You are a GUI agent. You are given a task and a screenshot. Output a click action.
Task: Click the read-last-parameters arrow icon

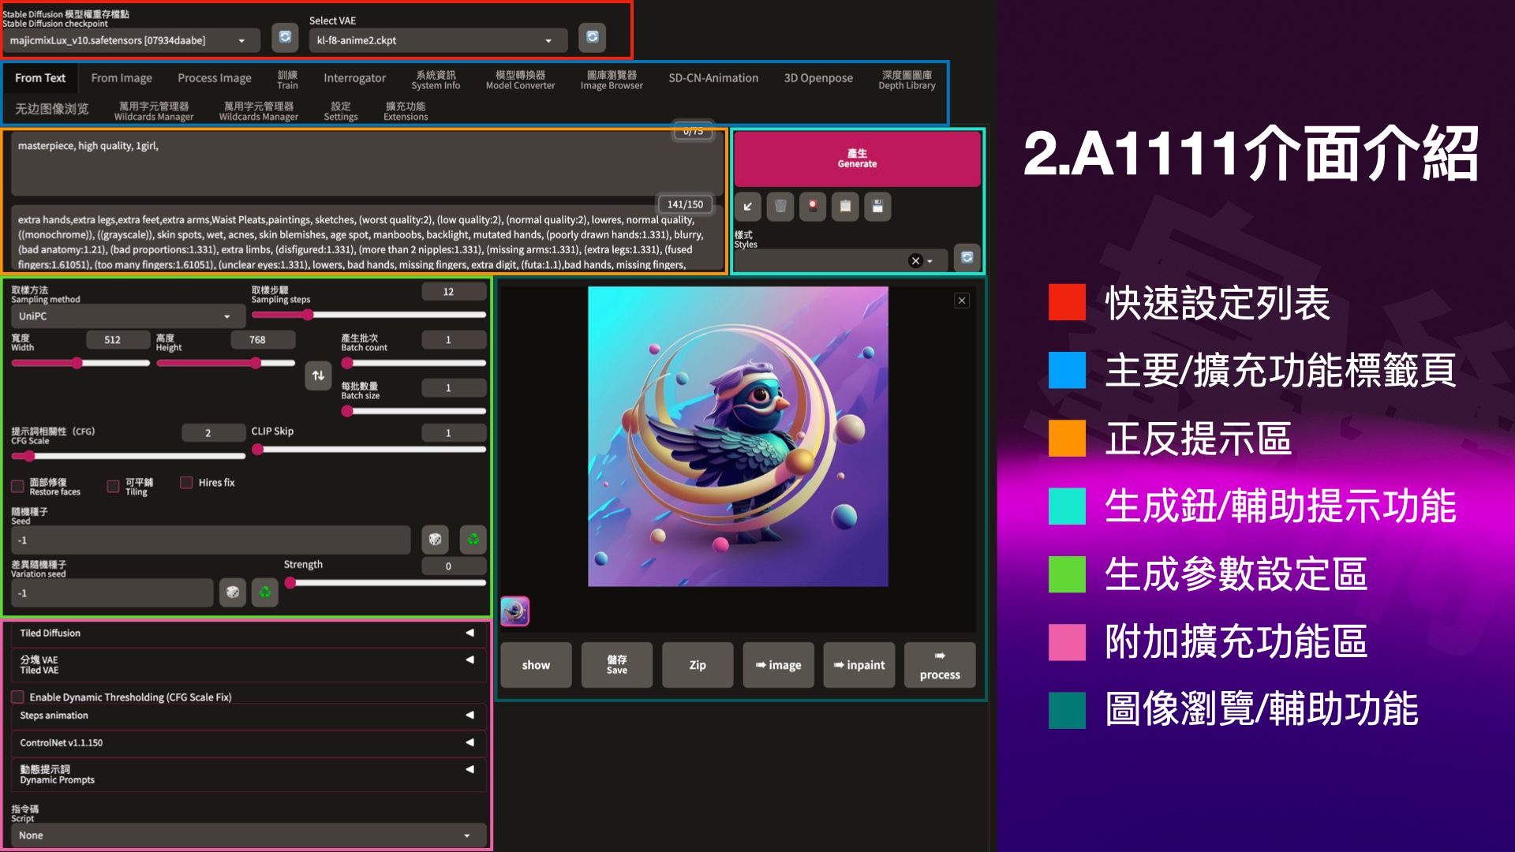point(747,207)
